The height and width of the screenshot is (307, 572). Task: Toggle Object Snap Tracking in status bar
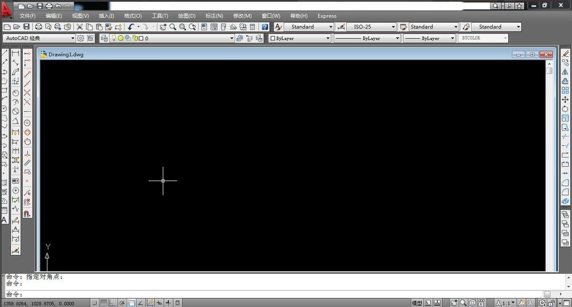(140, 302)
